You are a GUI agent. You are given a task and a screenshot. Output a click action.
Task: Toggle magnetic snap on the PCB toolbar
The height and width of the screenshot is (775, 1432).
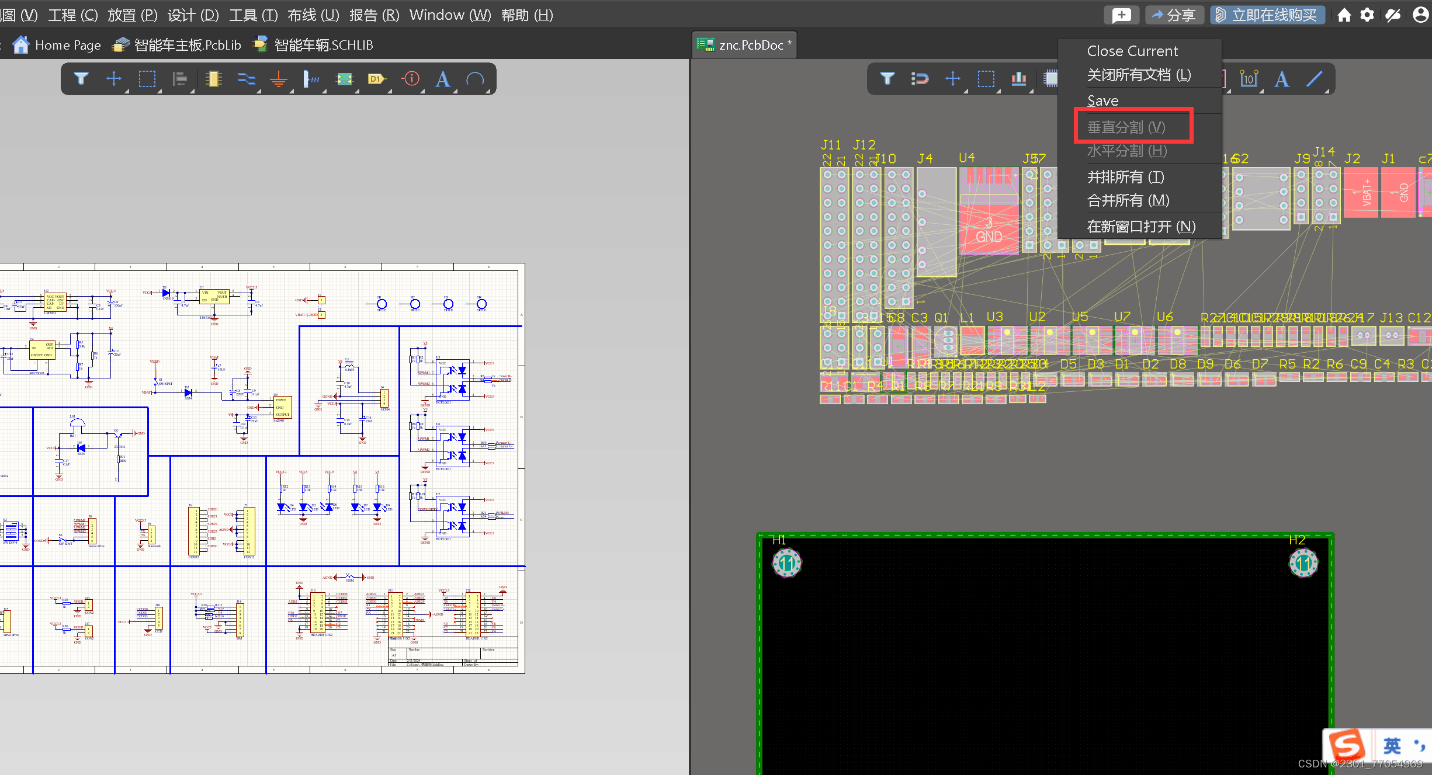(x=920, y=79)
